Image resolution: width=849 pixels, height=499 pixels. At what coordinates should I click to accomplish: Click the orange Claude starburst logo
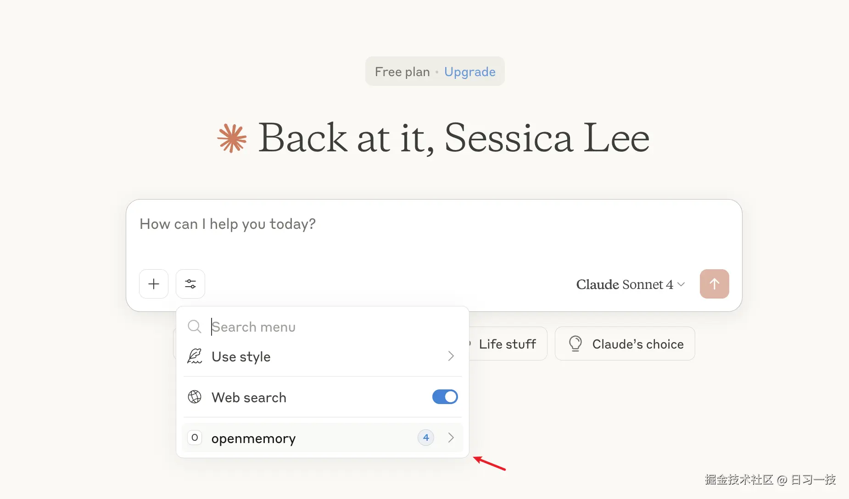pos(232,138)
